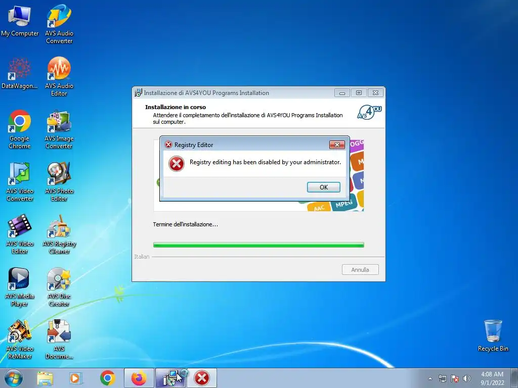Launch AVS Disc Creator shortcut
Screen dimensions: 518x388
tap(59, 287)
